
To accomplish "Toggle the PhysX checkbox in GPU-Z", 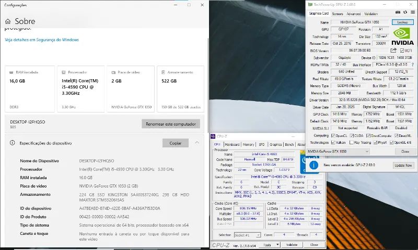I will click(375, 142).
